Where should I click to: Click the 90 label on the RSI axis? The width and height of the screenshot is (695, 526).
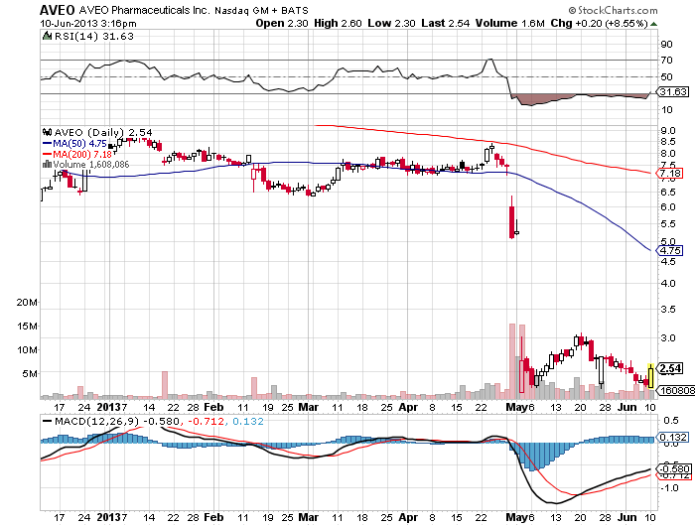point(666,44)
